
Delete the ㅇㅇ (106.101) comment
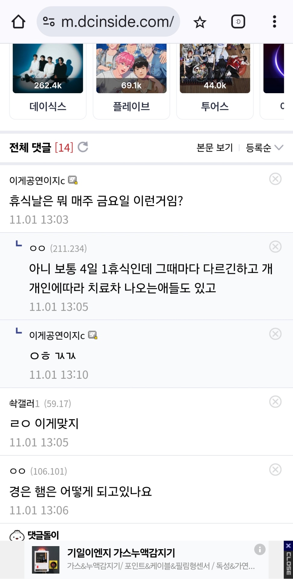click(x=275, y=470)
